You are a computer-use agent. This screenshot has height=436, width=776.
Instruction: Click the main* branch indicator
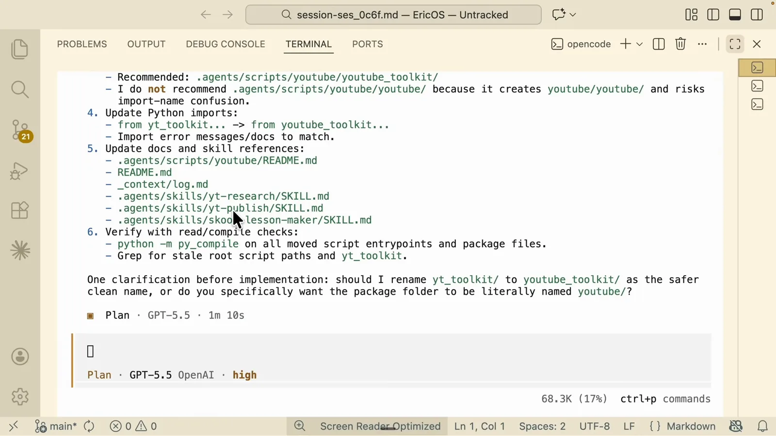[56, 426]
